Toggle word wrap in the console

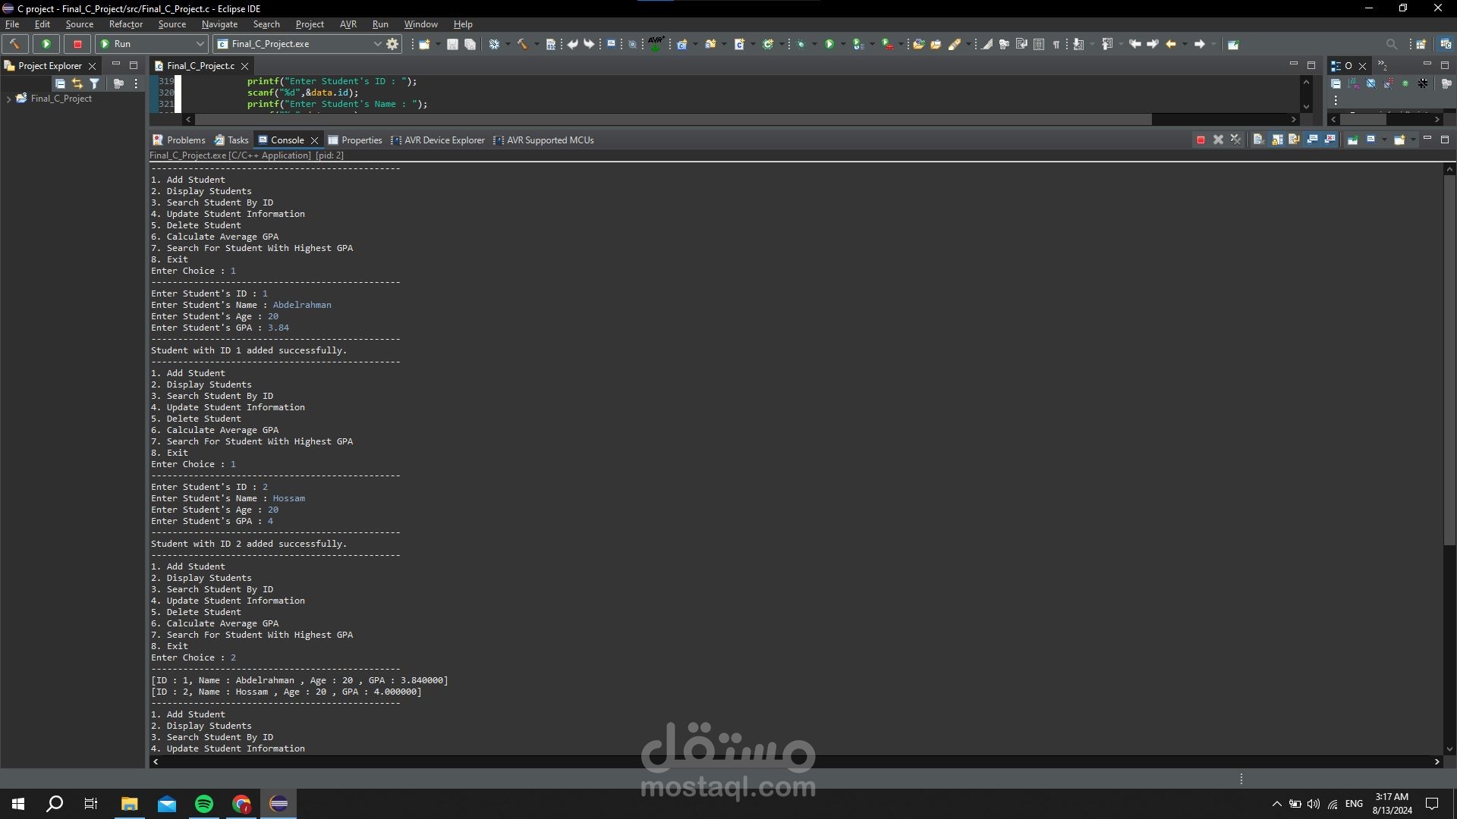[x=1294, y=140]
